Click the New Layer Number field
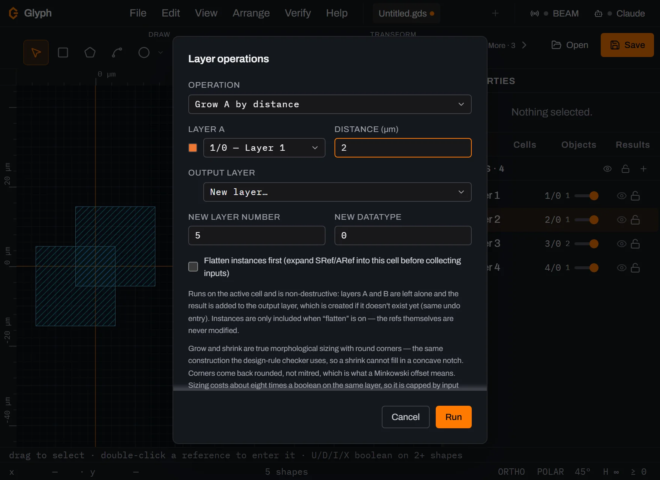Screen dimensions: 660x480 tap(257, 235)
